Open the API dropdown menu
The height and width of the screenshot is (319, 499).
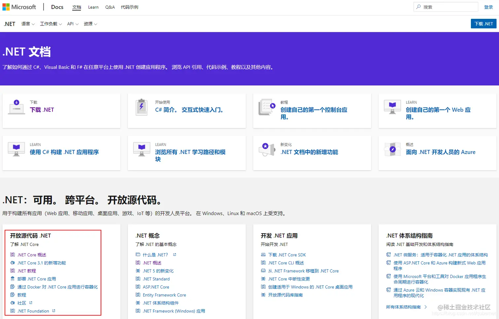coord(73,24)
